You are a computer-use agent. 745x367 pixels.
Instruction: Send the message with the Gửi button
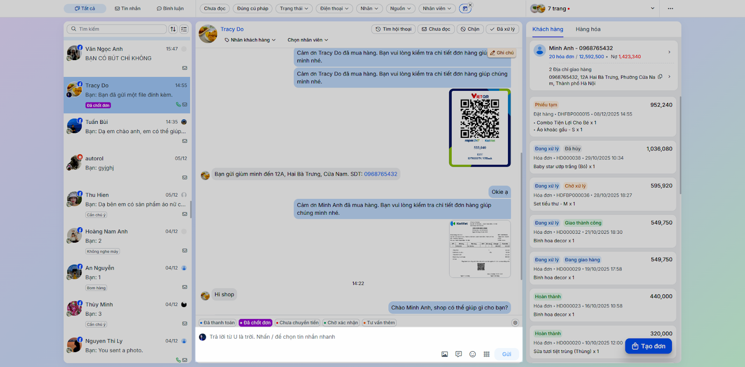click(507, 354)
